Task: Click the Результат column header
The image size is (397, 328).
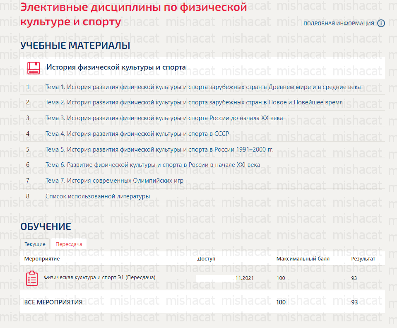Action: coord(363,258)
